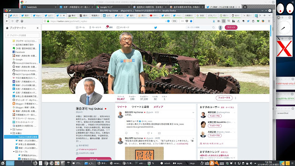Viewport: 295px width, 166px height.
Task: Click the Firefox back navigation arrow
Action: click(7, 21)
